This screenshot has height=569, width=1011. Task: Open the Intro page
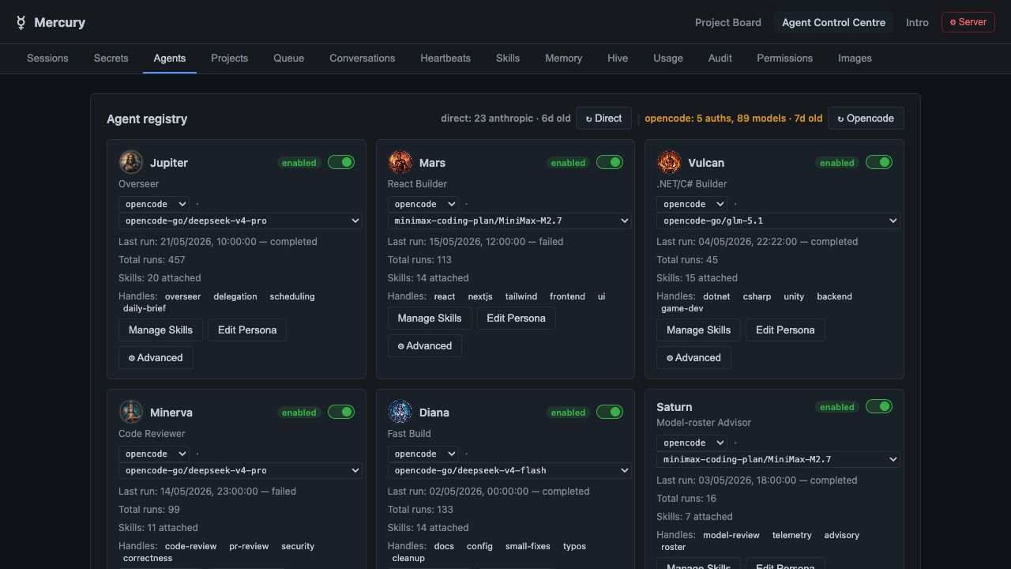click(x=917, y=22)
